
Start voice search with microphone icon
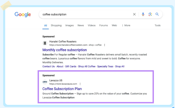[143, 14]
